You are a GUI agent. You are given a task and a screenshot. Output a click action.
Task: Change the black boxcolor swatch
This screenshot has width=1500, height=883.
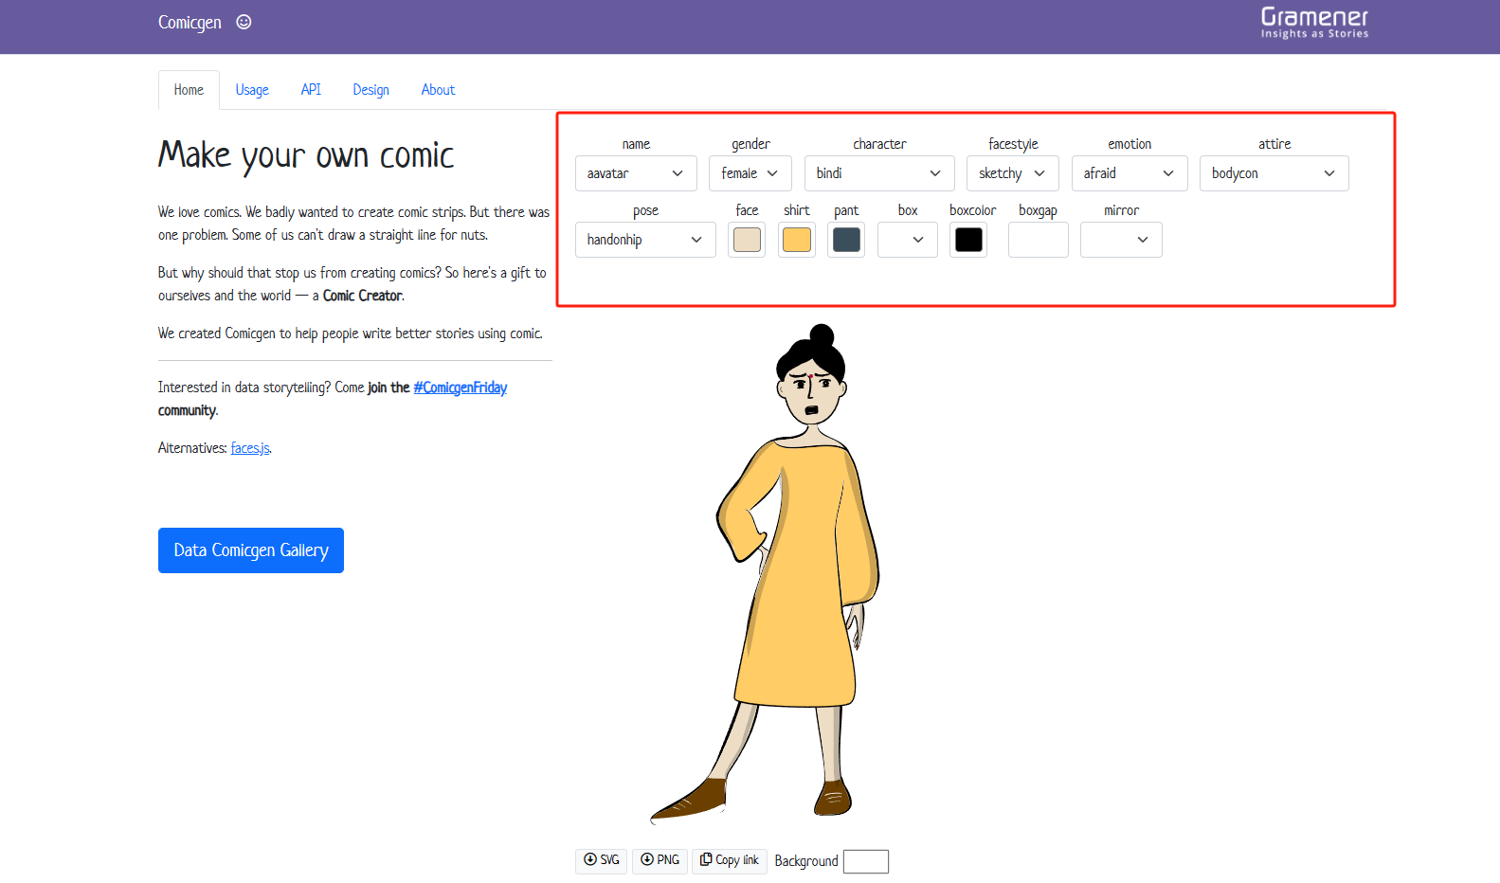click(x=968, y=240)
